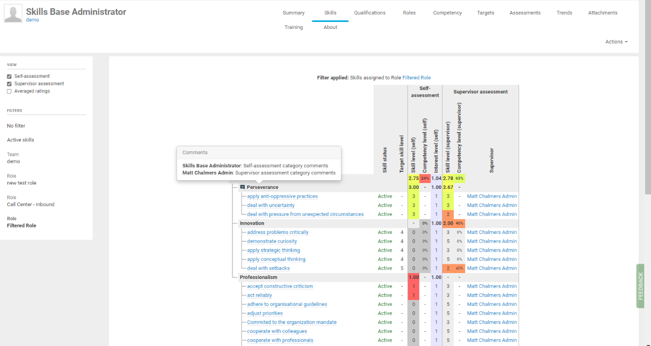This screenshot has height=346, width=651.
Task: Click the comment icon beside Perseverance
Action: [x=242, y=187]
